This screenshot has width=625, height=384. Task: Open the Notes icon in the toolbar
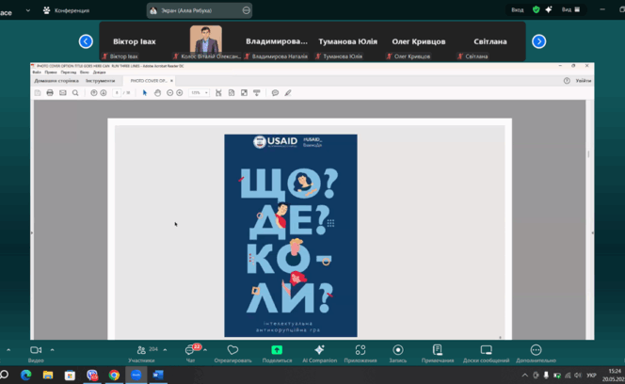pyautogui.click(x=438, y=351)
